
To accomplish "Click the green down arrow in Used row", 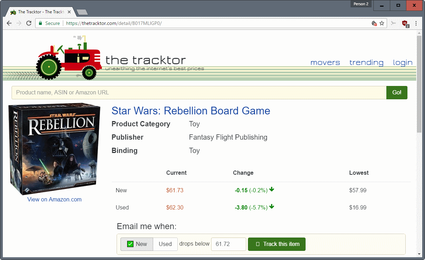I will [x=272, y=207].
